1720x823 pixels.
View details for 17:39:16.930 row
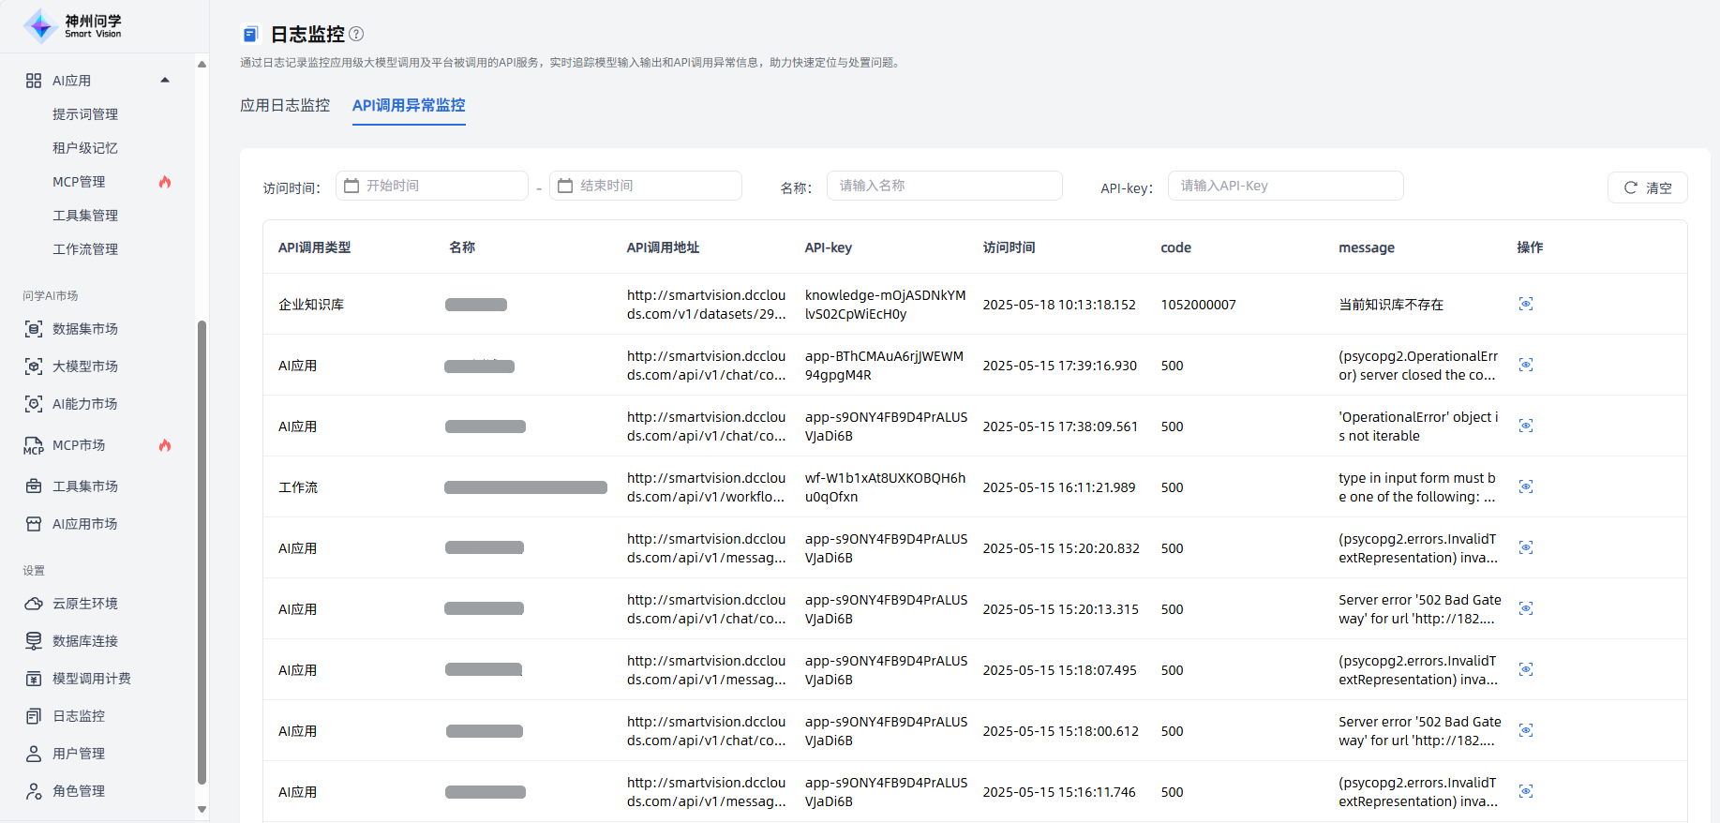coord(1526,365)
